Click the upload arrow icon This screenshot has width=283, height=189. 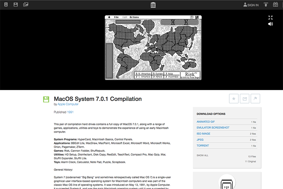pyautogui.click(x=266, y=5)
